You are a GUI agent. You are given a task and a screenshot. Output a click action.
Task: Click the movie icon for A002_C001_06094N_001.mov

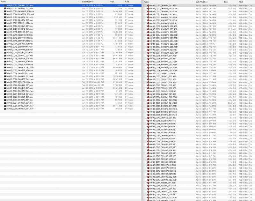(x=5, y=5)
